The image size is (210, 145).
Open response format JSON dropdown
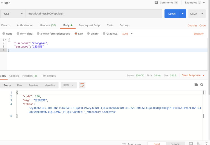[x=69, y=85]
